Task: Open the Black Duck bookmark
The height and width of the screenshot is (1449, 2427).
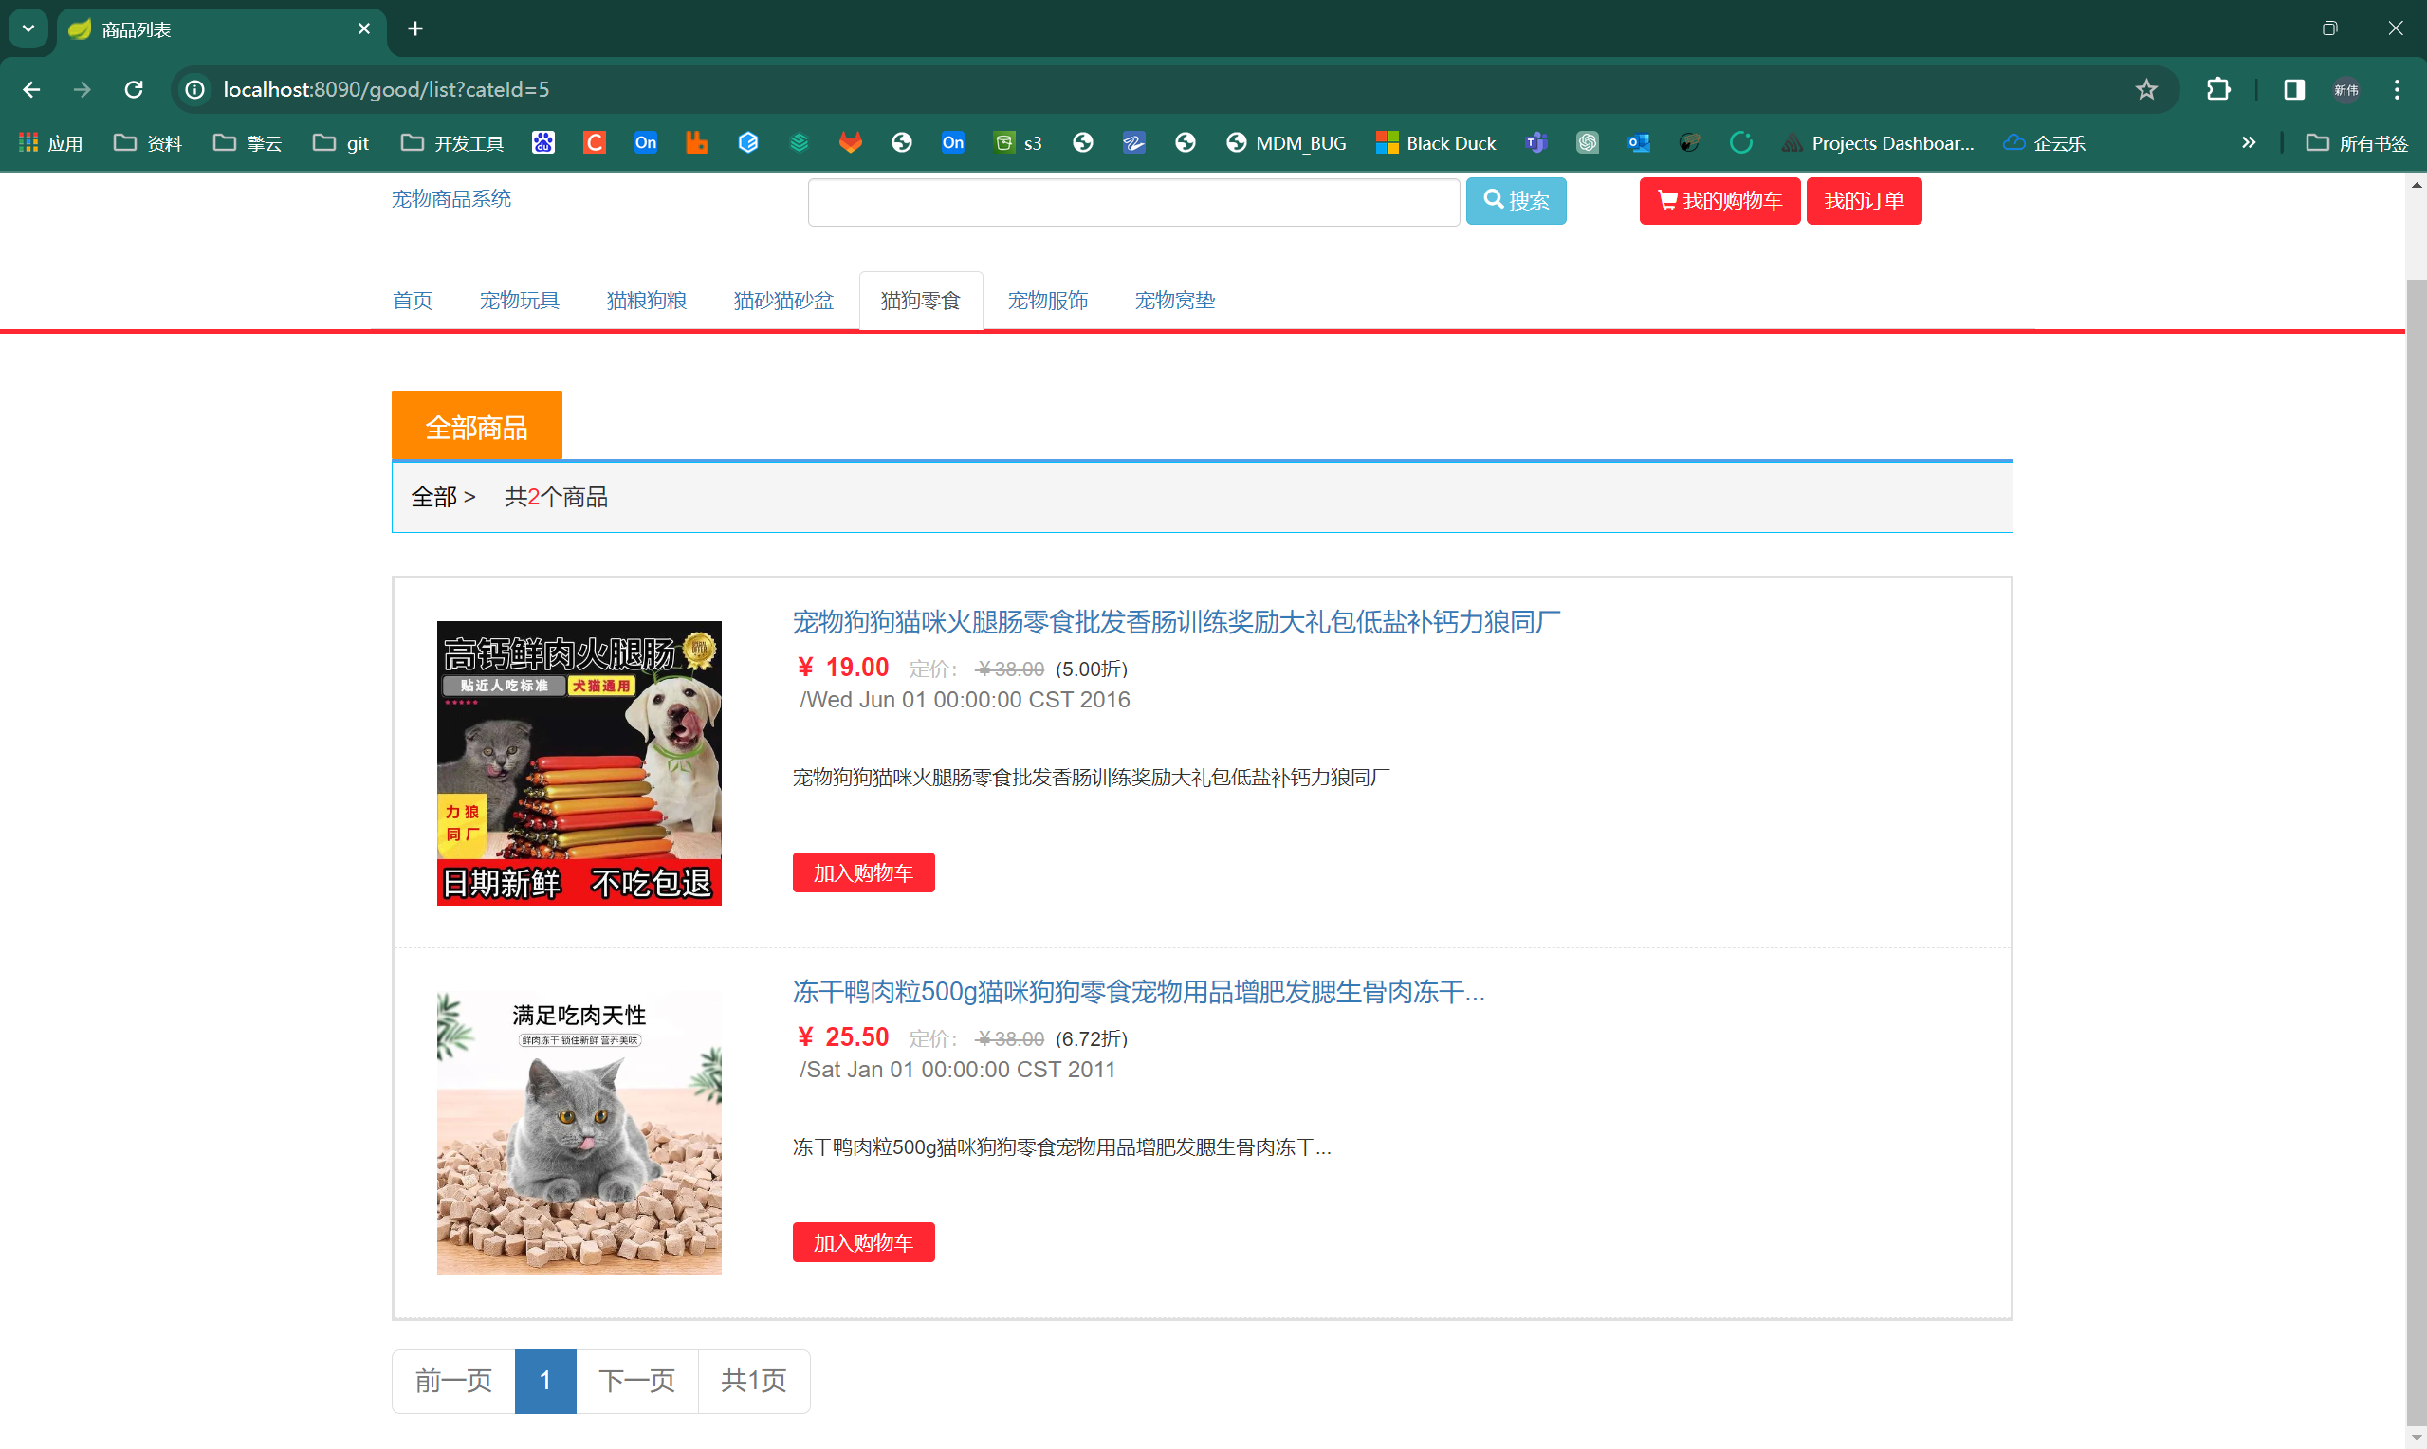Action: pyautogui.click(x=1435, y=143)
